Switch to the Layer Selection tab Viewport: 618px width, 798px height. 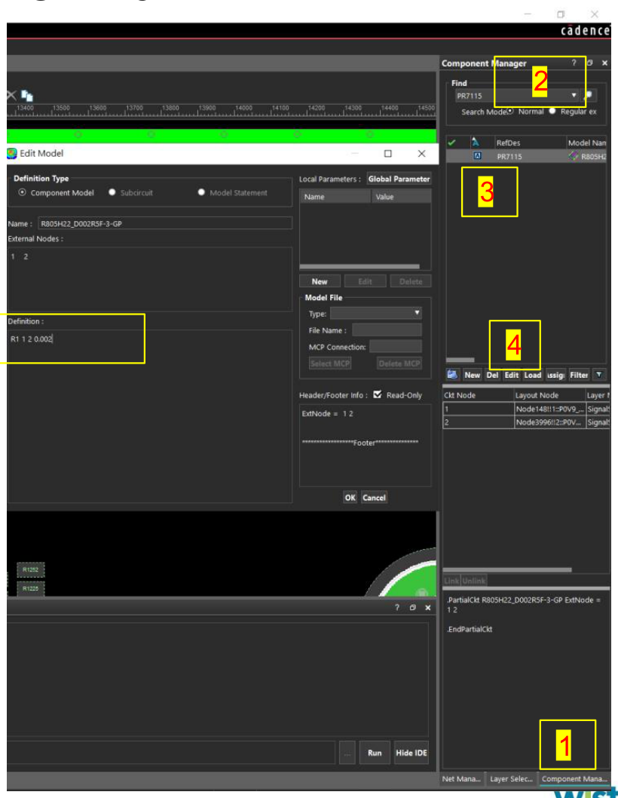click(x=511, y=778)
